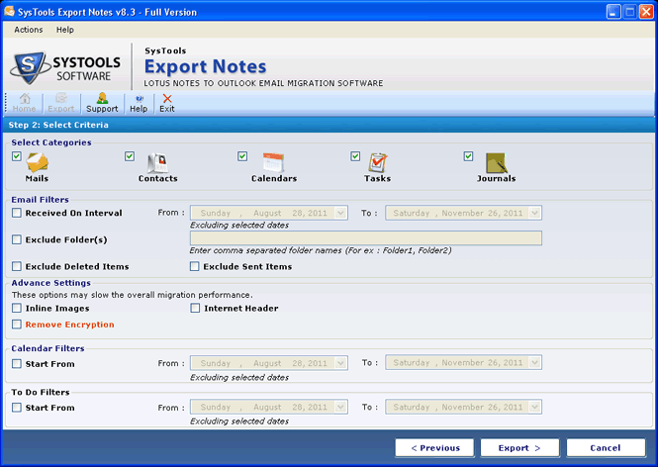Enable Exclude Deleted Items option

(x=17, y=266)
